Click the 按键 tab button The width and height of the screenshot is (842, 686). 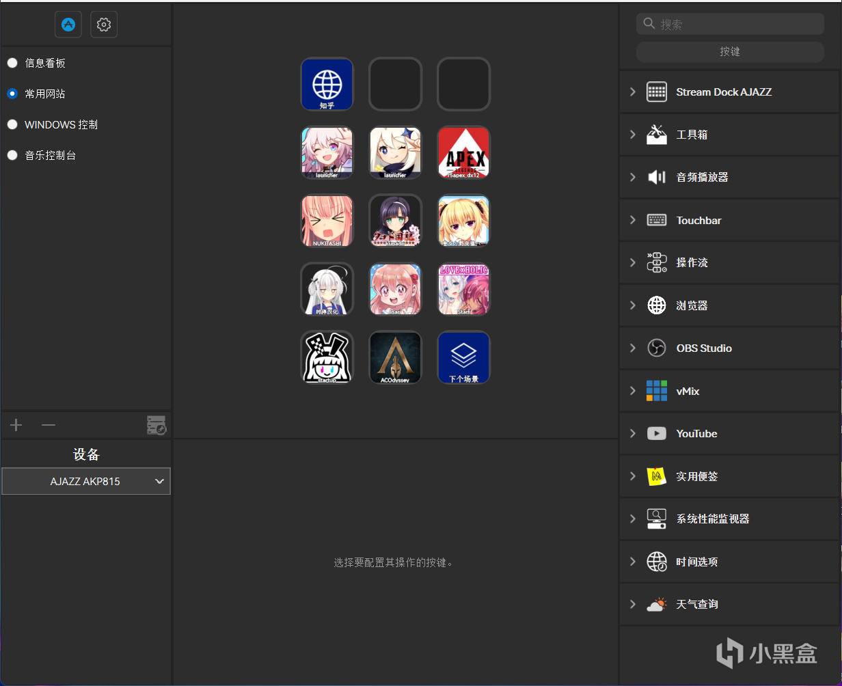730,52
